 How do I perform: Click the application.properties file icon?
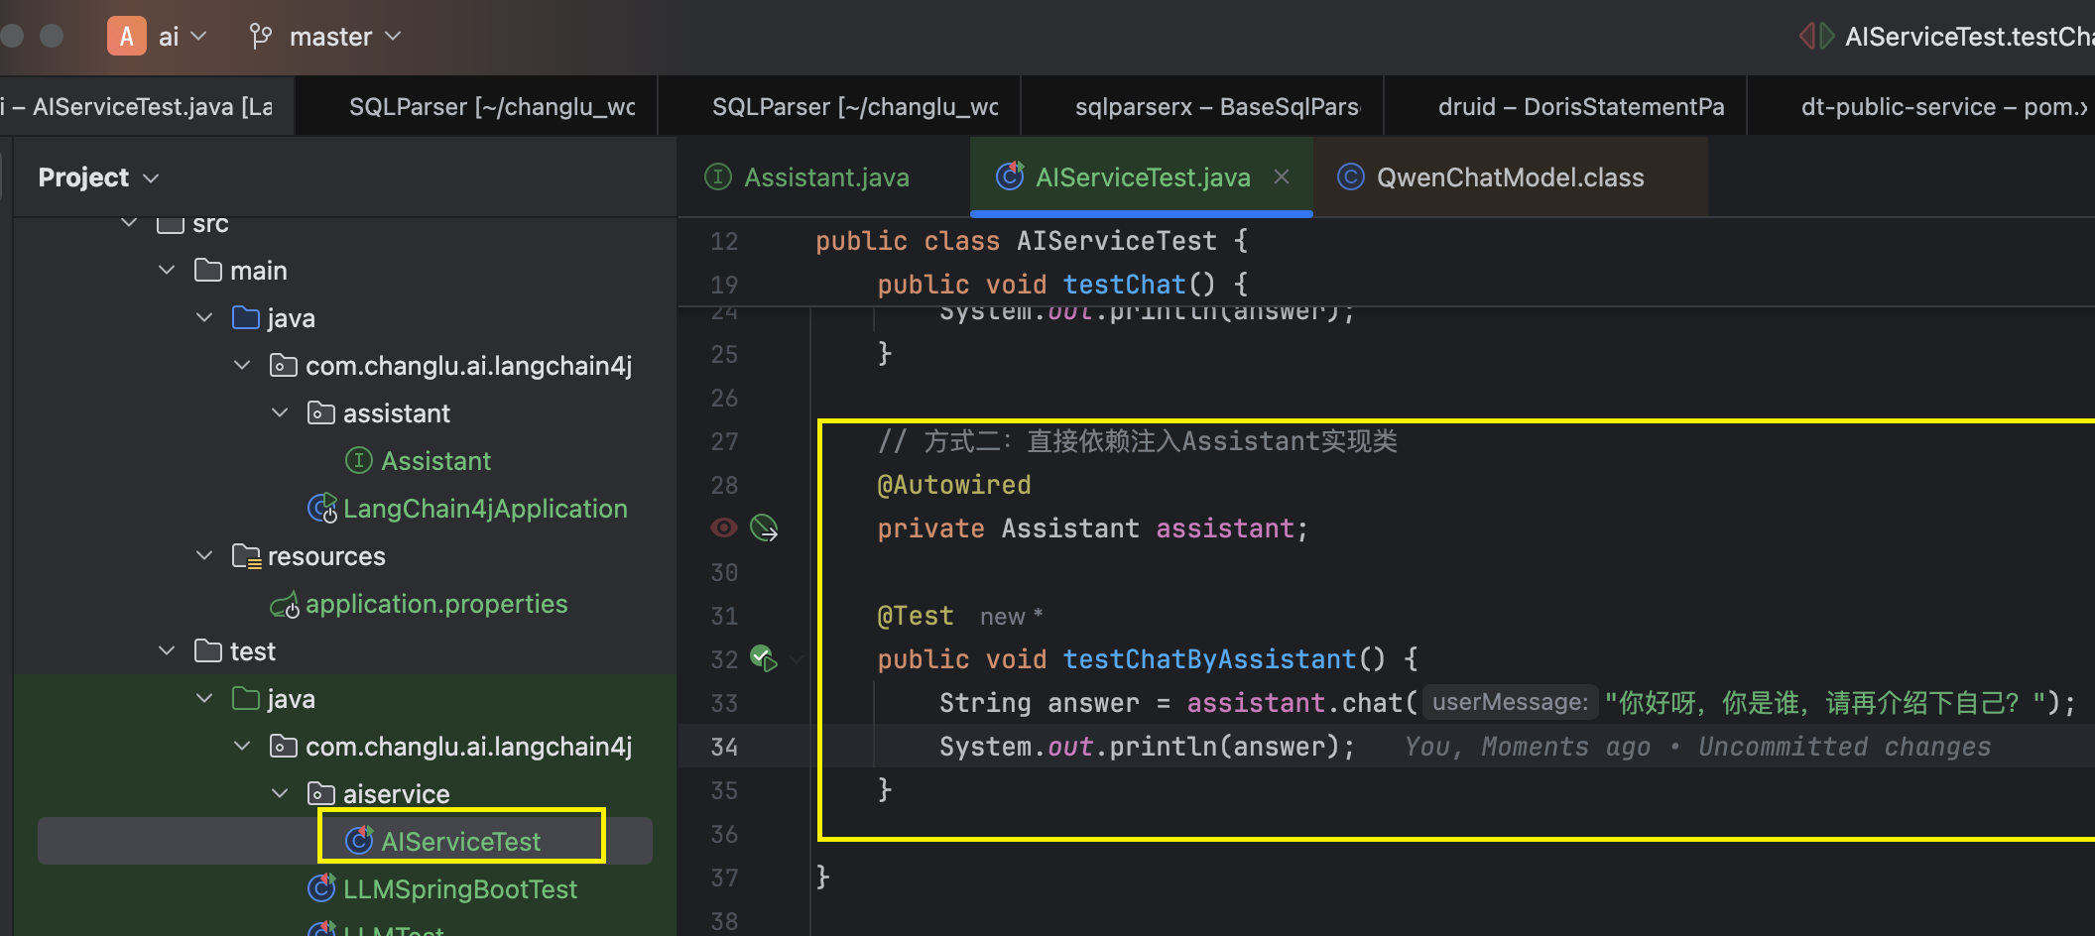pos(285,604)
